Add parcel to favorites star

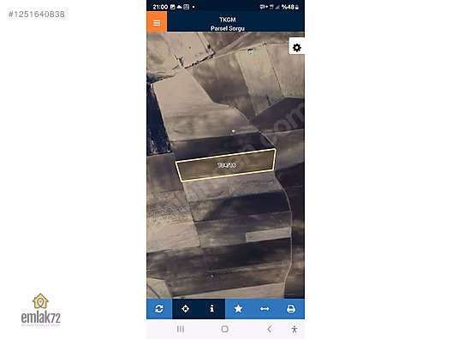[238, 309]
